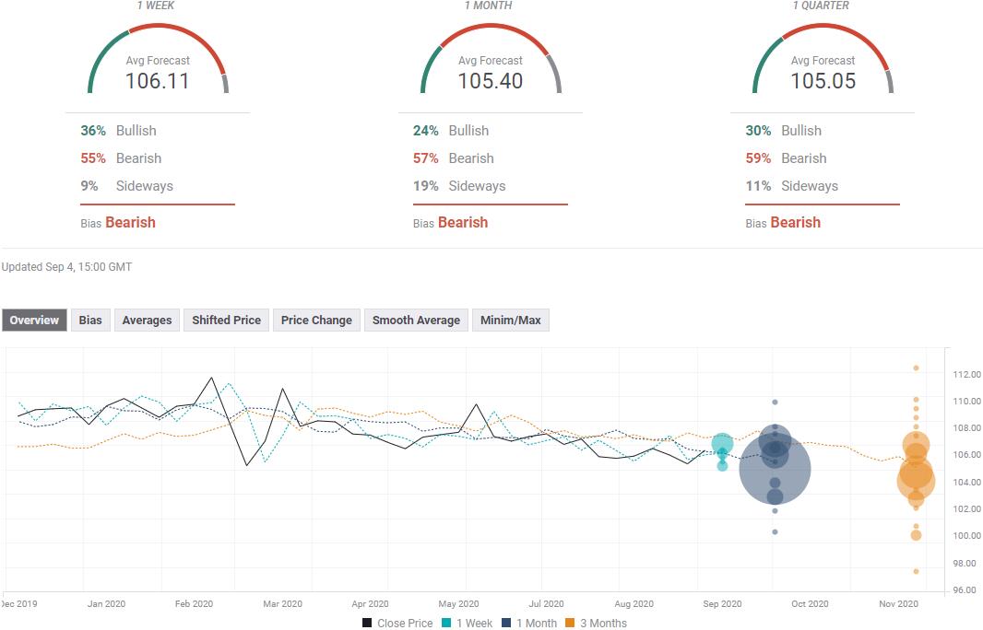The height and width of the screenshot is (630, 983).
Task: Click the Nov 2020 x-axis label
Action: (898, 603)
